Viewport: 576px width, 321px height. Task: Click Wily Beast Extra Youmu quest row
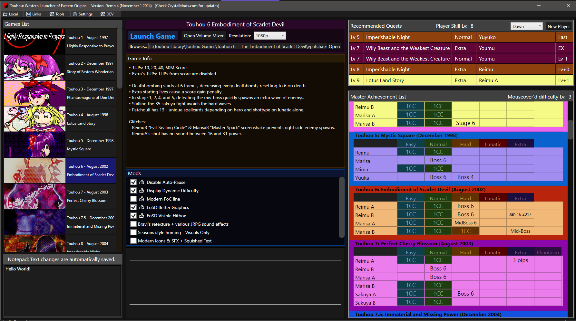[x=461, y=48]
